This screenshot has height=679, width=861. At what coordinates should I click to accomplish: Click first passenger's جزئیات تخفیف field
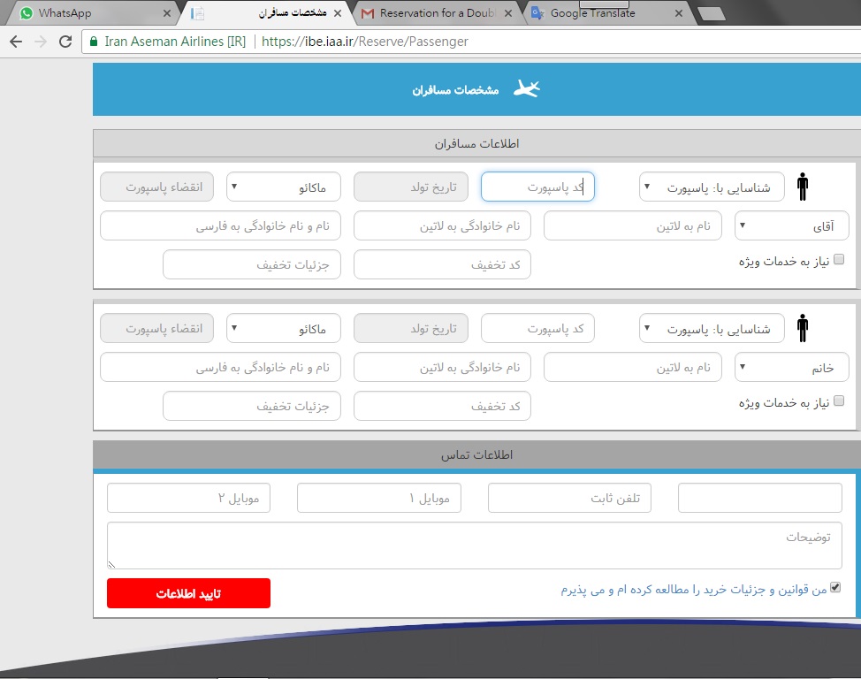pos(251,264)
